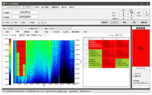Click the red NG judgment panel
Viewport: 152px width, 95px height.
click(x=141, y=48)
